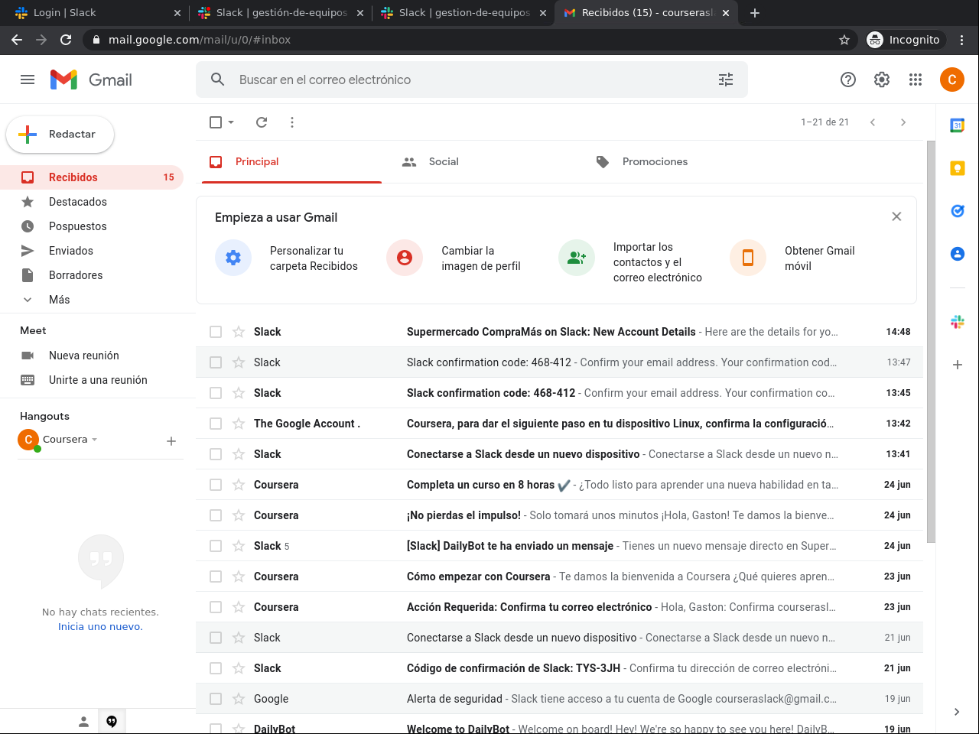Open Google Tasks in side panel

[958, 211]
